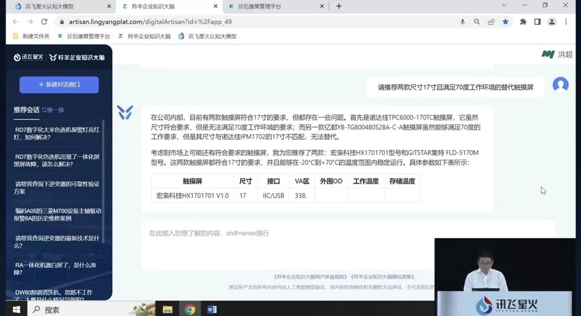The height and width of the screenshot is (316, 581).
Task: Click the sidebar recommended list scrollbar
Action: 103,181
